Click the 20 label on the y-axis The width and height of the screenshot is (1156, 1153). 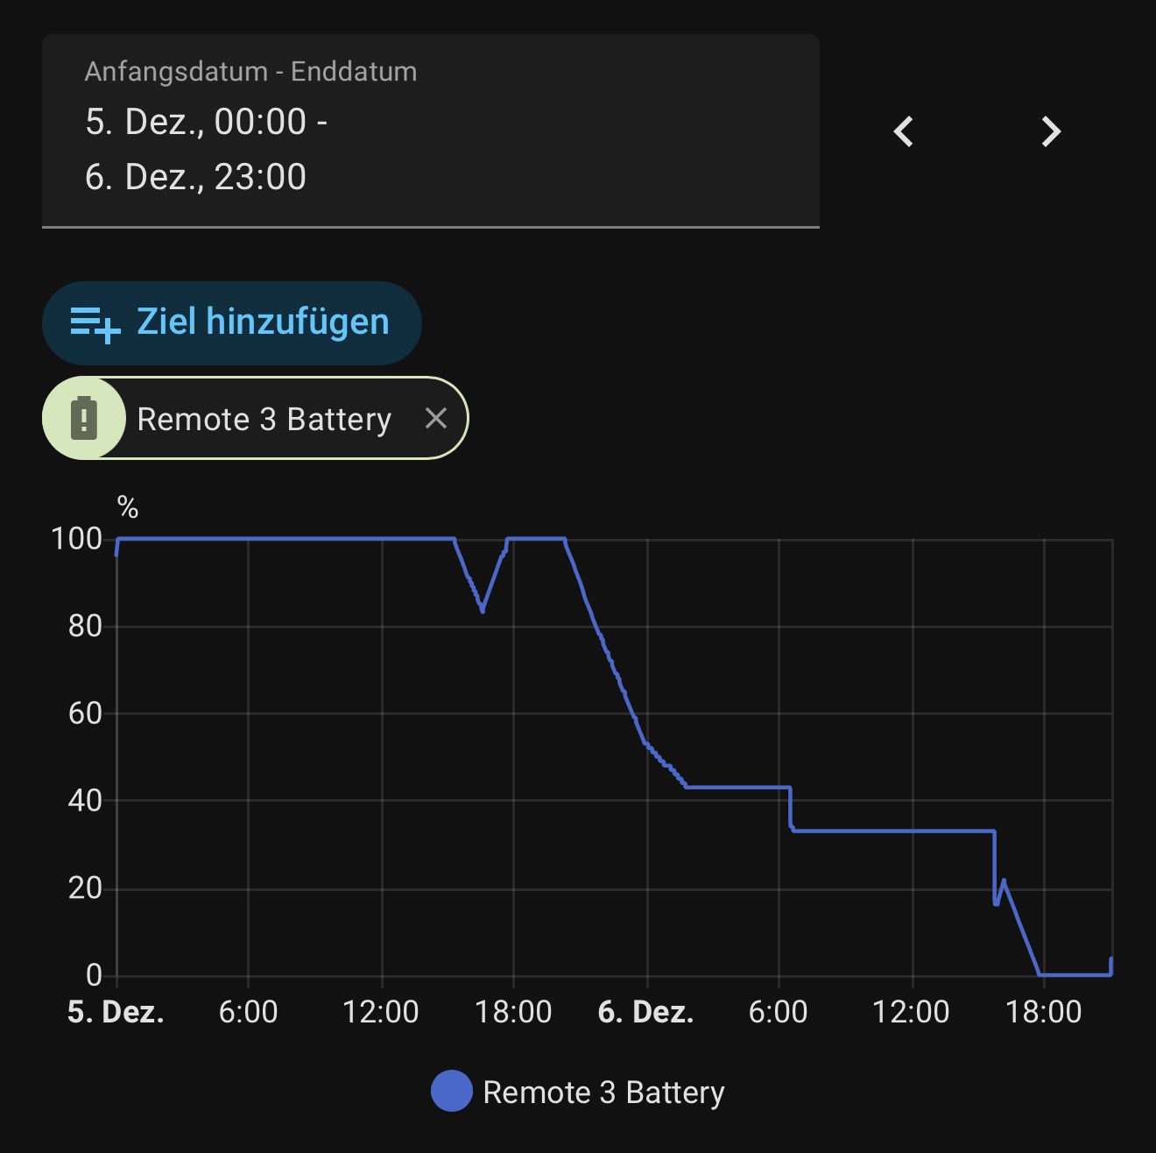pyautogui.click(x=85, y=888)
